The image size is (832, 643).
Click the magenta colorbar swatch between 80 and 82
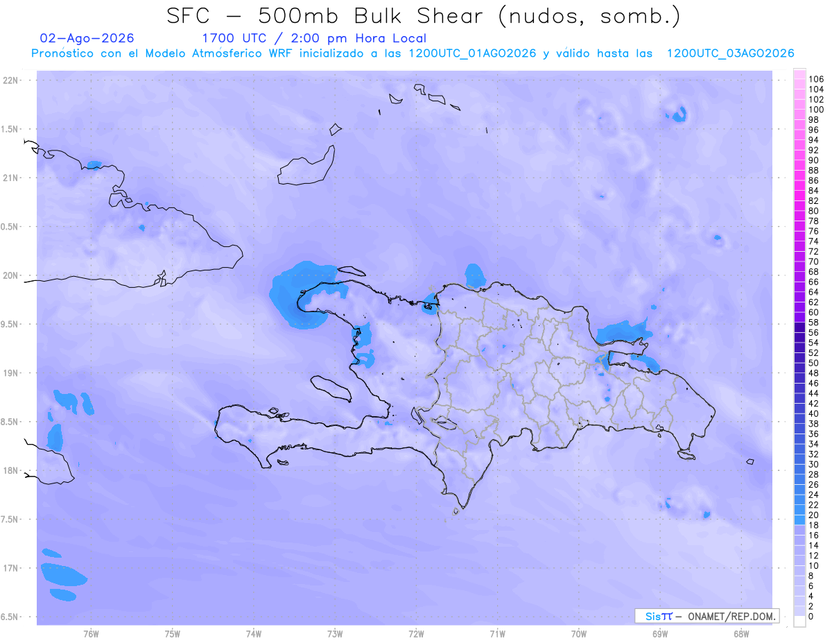coord(799,206)
